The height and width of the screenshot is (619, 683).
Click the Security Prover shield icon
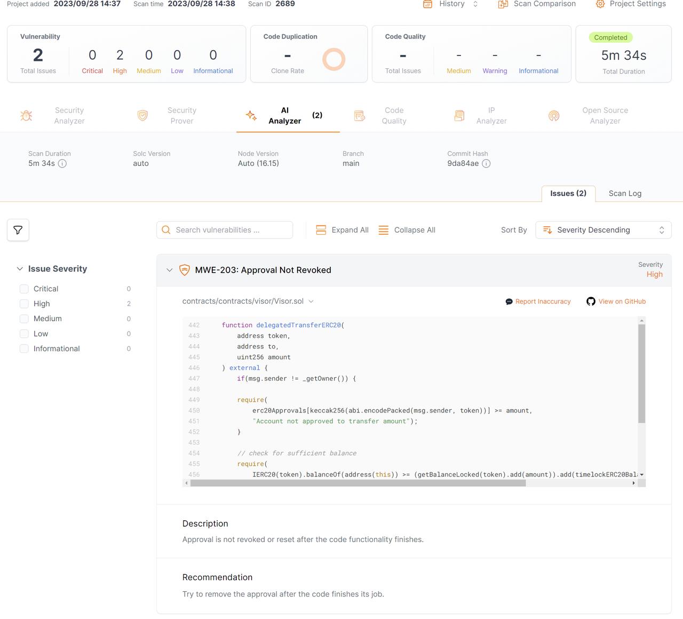(142, 115)
